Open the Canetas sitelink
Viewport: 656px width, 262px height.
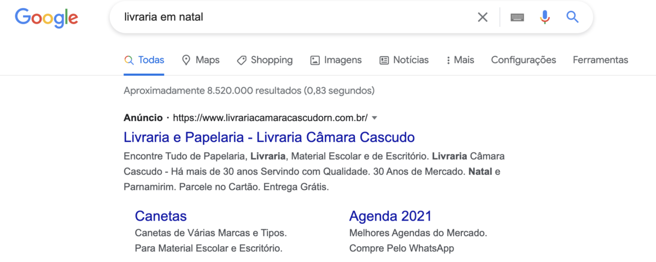(161, 216)
